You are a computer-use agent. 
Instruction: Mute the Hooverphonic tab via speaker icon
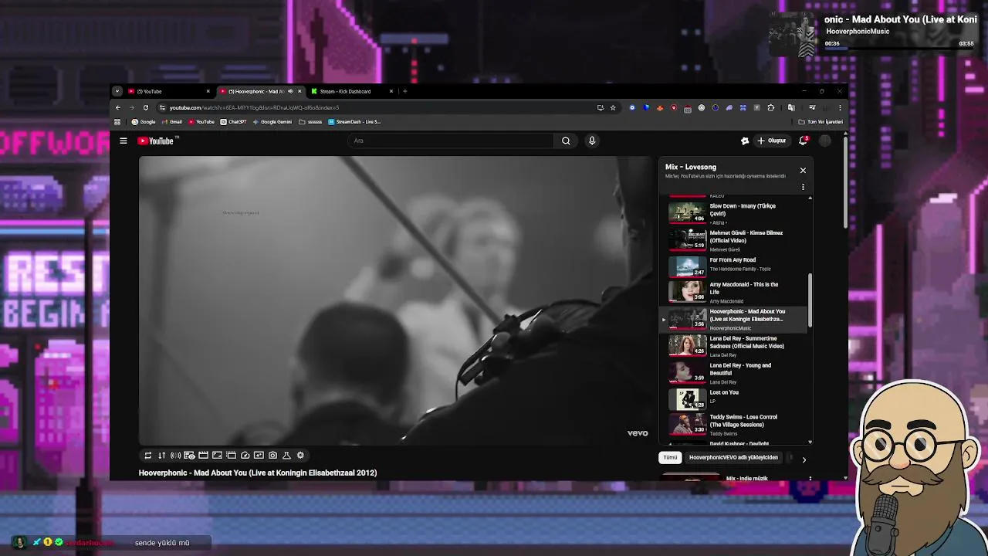(290, 91)
